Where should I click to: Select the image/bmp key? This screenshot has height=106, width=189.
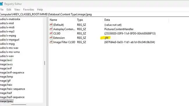pyautogui.click(x=6, y=77)
